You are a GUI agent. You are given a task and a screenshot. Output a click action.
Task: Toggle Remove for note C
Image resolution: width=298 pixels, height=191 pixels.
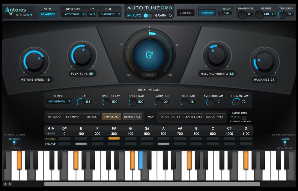pos(213,144)
